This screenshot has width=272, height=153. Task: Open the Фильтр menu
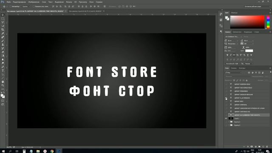coord(69,2)
